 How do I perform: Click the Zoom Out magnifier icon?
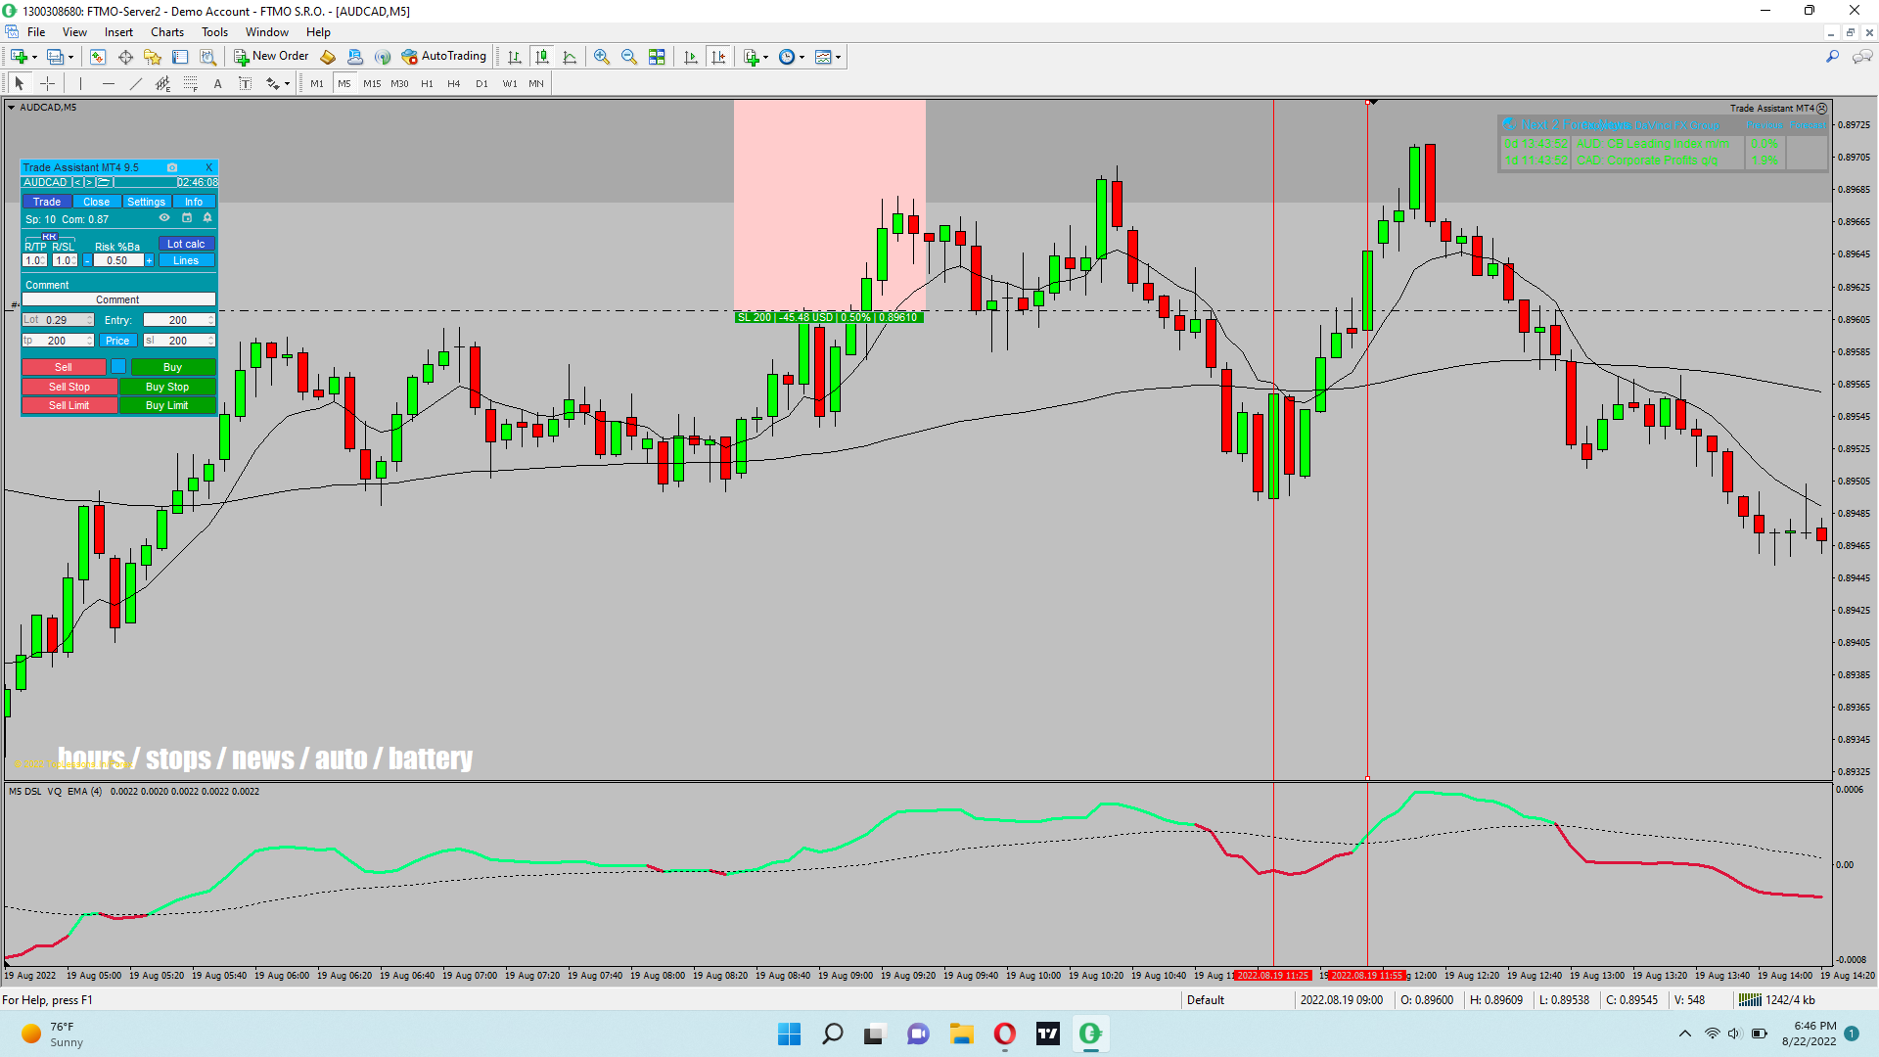629,57
